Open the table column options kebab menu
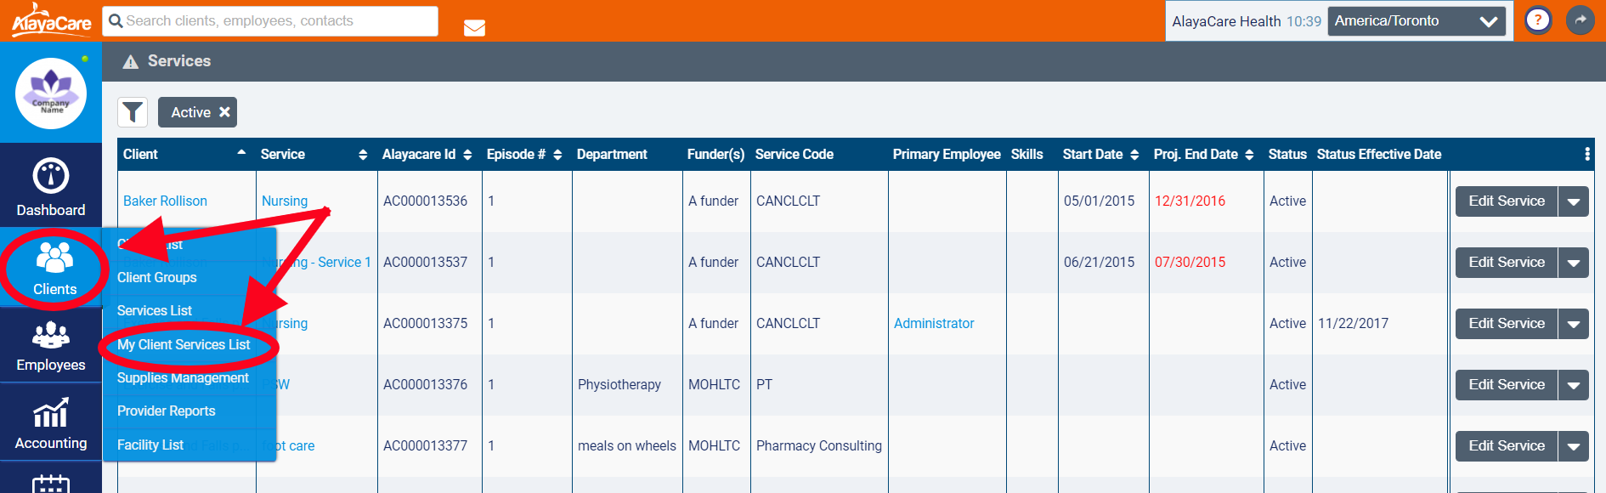1606x493 pixels. pos(1586,154)
